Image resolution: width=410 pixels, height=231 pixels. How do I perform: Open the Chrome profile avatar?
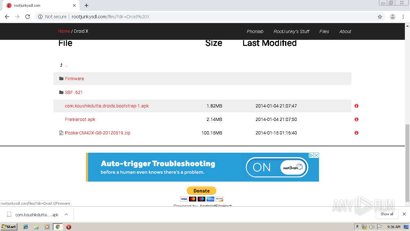coord(393,17)
